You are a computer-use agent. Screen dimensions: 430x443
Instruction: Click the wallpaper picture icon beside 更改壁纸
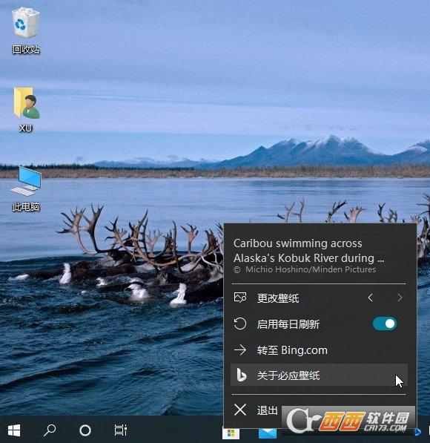pyautogui.click(x=240, y=298)
